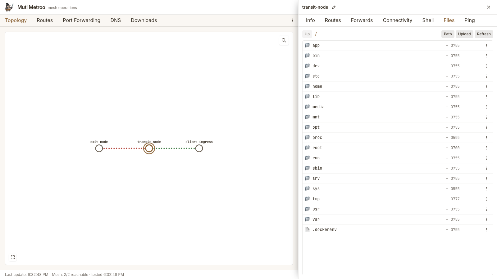Open actions menu for tmp folder

487,199
